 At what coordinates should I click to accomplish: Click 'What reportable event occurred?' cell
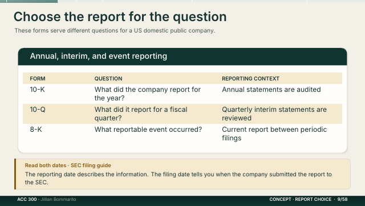coord(148,130)
